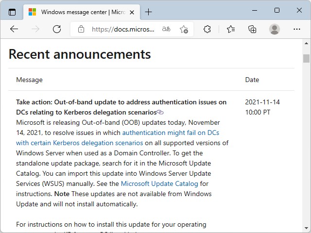Click the anchor link icon after heading
The width and height of the screenshot is (311, 233).
[x=160, y=112]
